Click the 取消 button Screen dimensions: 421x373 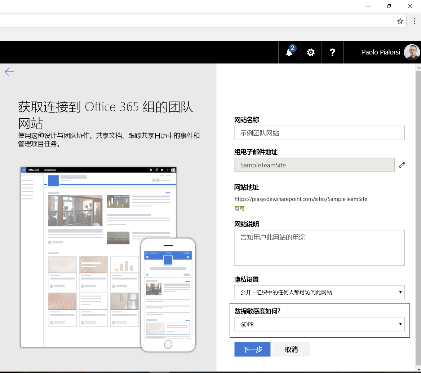[291, 349]
